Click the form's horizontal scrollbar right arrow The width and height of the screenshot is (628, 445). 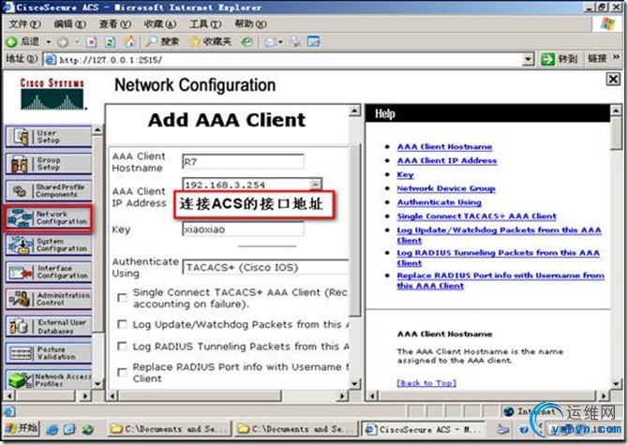341,395
